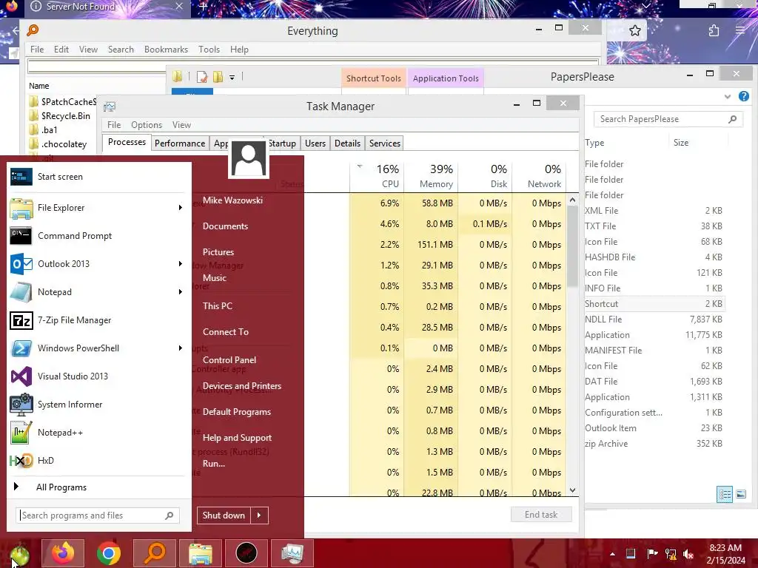
Task: Open help in PapersPlease Explorer window
Action: 743,96
